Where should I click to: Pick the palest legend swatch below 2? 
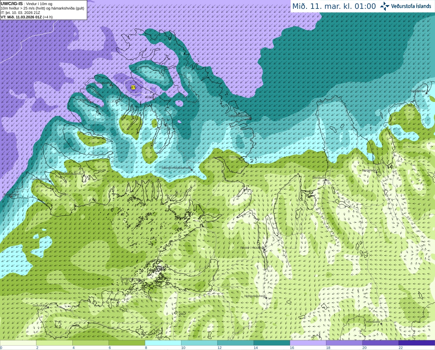point(18,343)
